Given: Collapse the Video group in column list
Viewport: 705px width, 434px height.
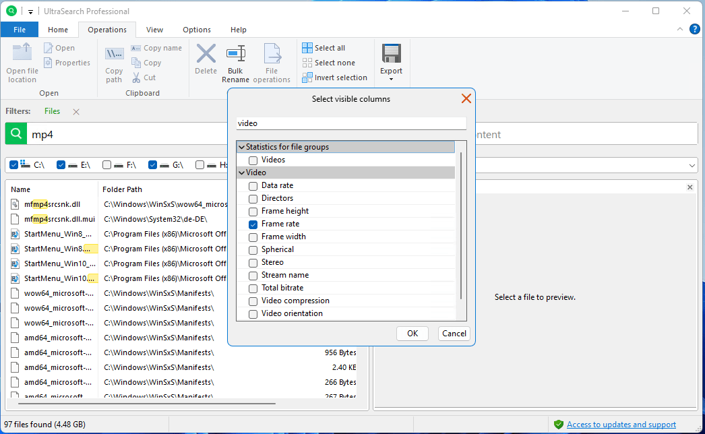Looking at the screenshot, I should click(x=241, y=173).
